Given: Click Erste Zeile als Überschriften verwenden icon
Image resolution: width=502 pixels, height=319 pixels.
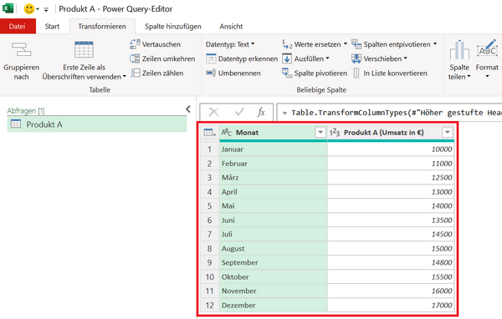Looking at the screenshot, I should click(x=84, y=49).
